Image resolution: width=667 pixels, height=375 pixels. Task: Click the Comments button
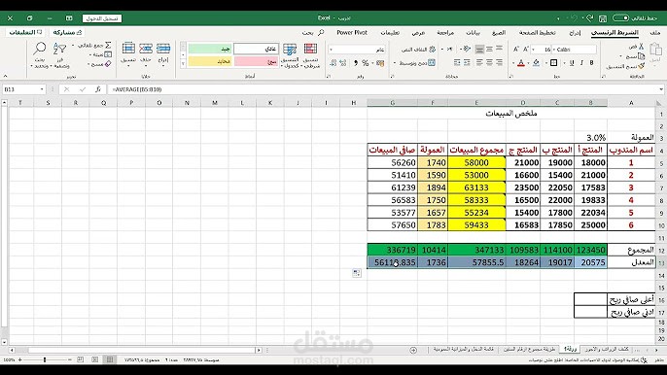[x=25, y=32]
